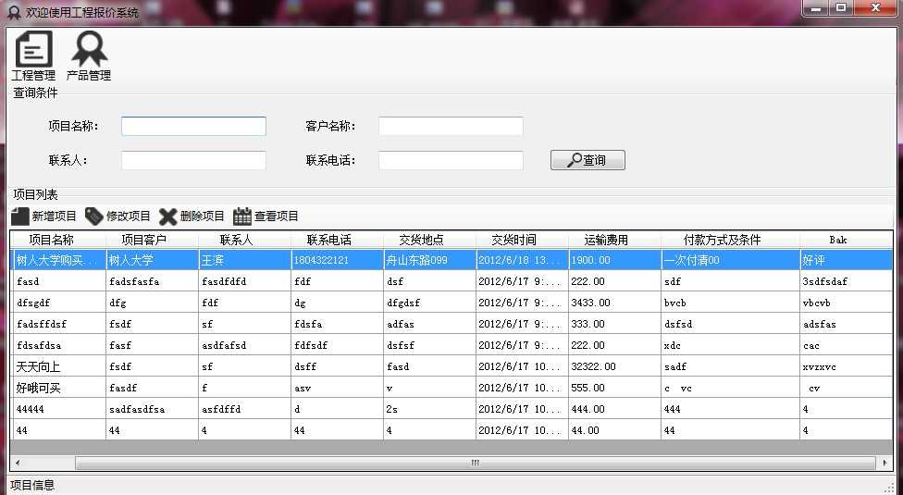
Task: Select the cell xdc
Action: [x=731, y=345]
